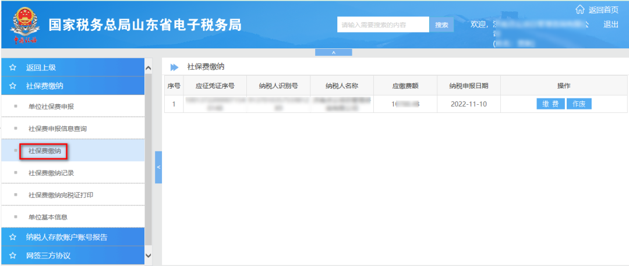Select 社保费缴纳记录 in the sidebar
629x266 pixels.
tap(51, 173)
